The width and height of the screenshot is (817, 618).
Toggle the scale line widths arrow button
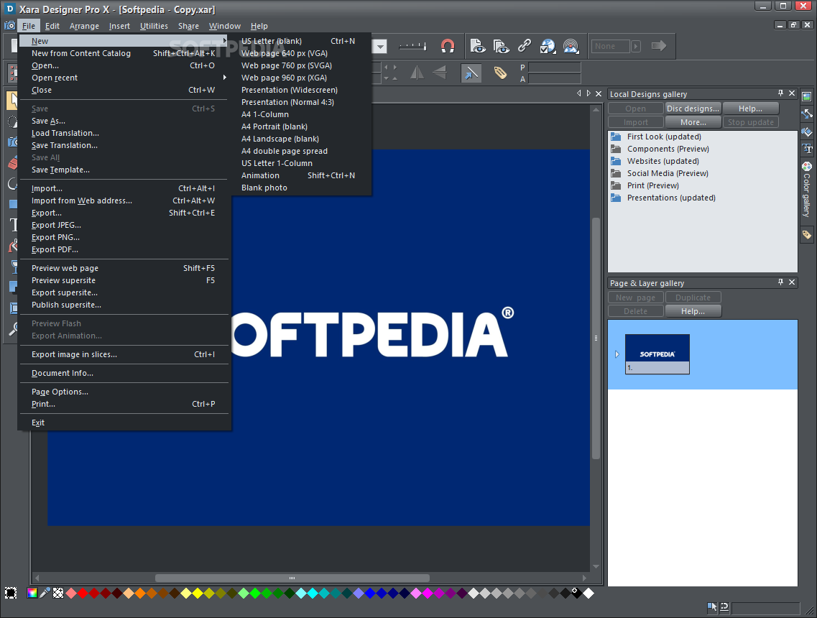click(x=471, y=73)
